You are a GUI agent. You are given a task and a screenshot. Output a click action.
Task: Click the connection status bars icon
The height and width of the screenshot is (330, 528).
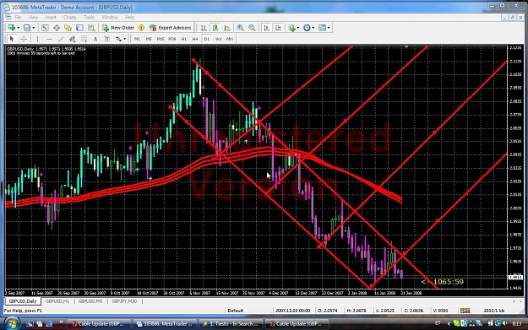click(465, 311)
